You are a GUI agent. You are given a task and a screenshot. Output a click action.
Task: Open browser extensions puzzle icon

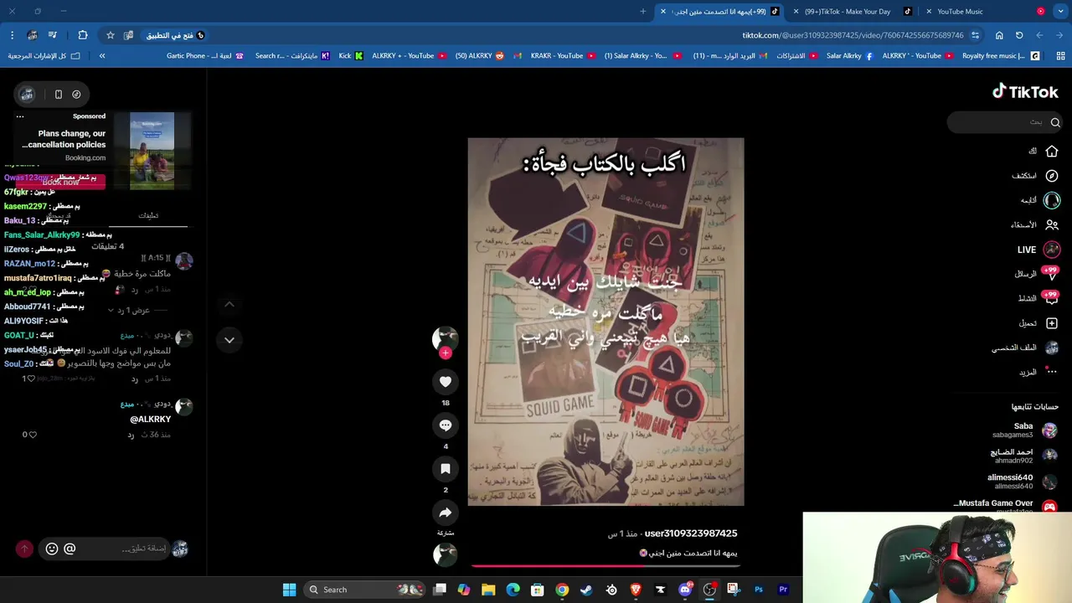[83, 35]
